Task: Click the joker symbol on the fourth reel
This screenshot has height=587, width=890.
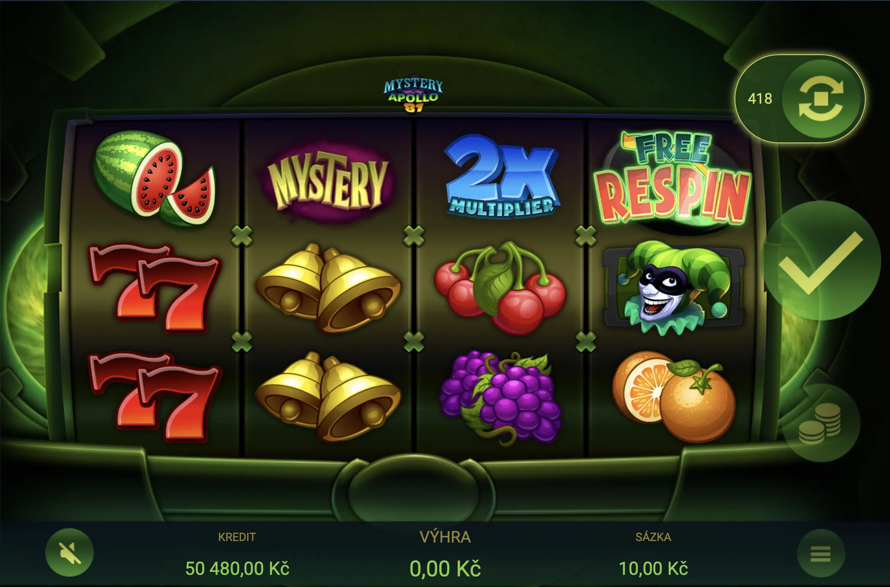Action: 673,288
